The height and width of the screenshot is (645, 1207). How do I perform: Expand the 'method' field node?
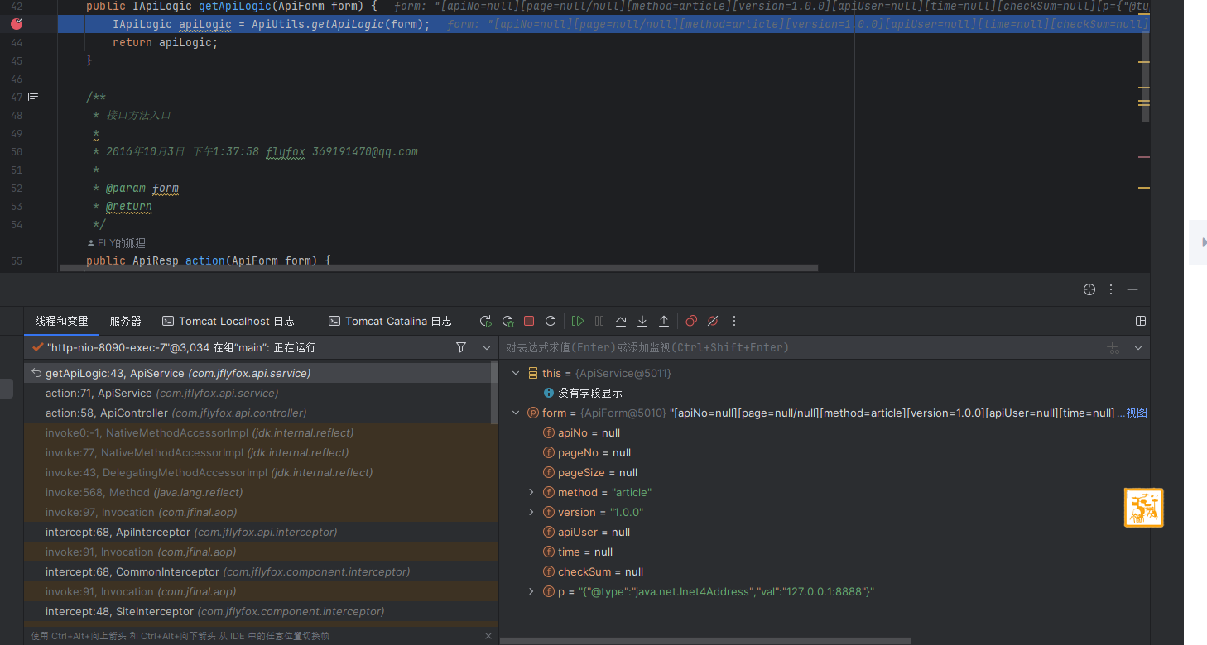pos(531,493)
